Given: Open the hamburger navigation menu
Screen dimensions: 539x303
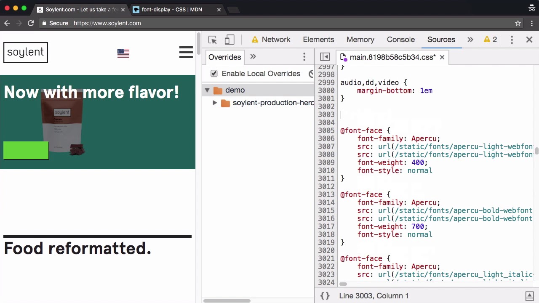Looking at the screenshot, I should tap(186, 53).
